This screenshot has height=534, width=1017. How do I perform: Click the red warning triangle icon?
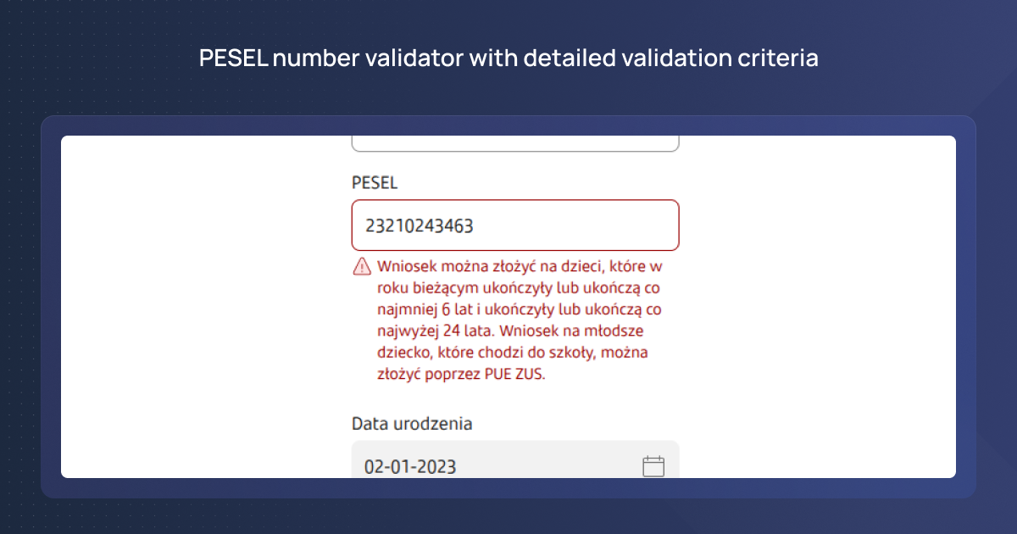click(362, 266)
